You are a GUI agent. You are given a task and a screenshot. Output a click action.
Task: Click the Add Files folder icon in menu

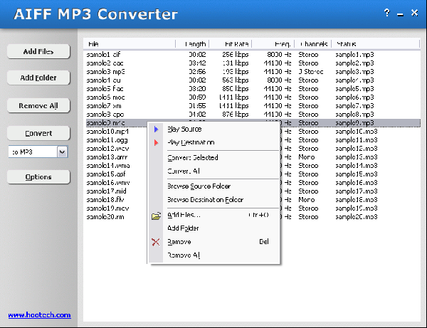(x=156, y=215)
